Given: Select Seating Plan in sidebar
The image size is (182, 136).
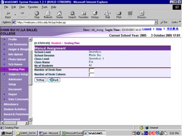Looking at the screenshot, I should (16, 69).
